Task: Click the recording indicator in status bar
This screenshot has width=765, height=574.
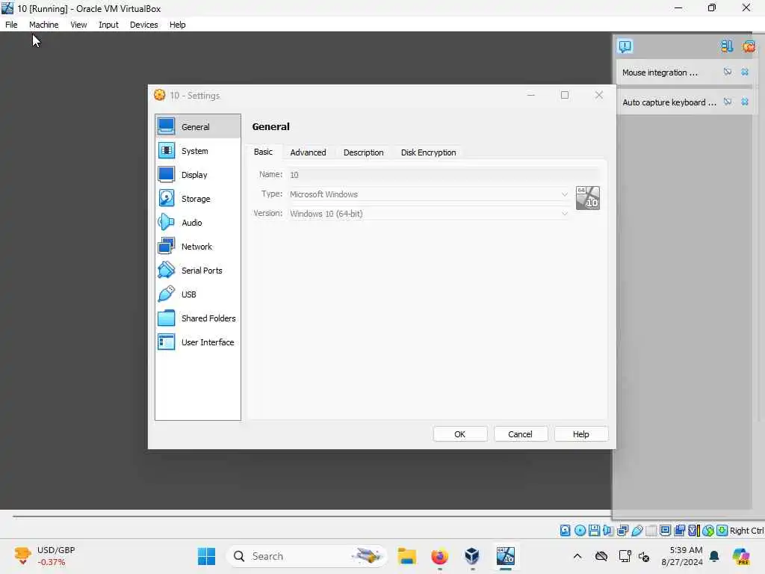Action: (x=680, y=531)
